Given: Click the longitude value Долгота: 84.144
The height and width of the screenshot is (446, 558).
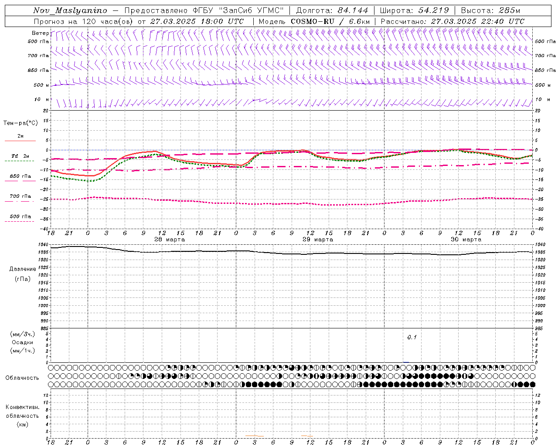Looking at the screenshot, I should [332, 10].
